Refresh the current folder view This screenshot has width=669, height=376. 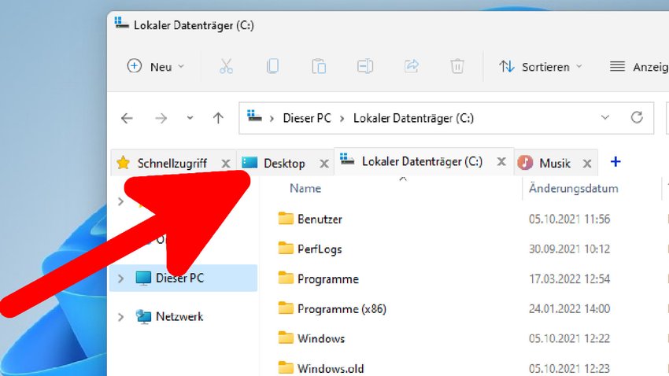pos(637,117)
